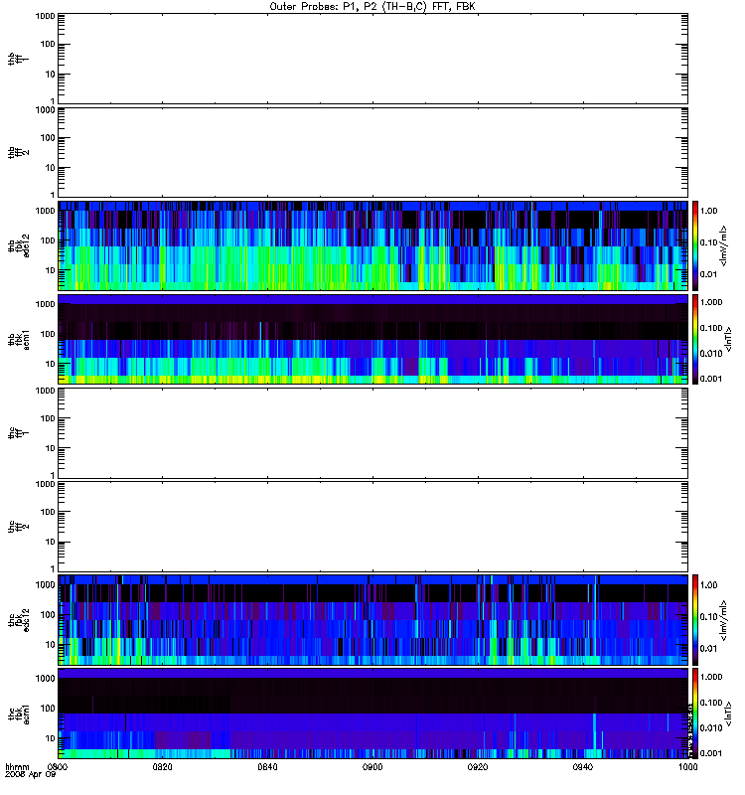Click the 'thb fbk edc12' panel label
Image resolution: width=745 pixels, height=795 pixels.
point(18,245)
